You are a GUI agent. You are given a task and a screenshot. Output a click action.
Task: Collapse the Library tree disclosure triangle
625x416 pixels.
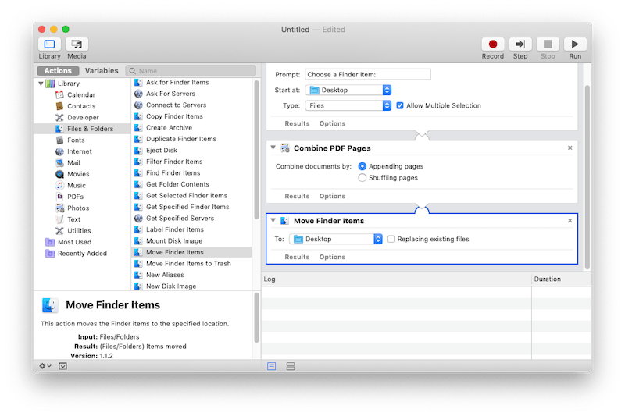point(41,84)
